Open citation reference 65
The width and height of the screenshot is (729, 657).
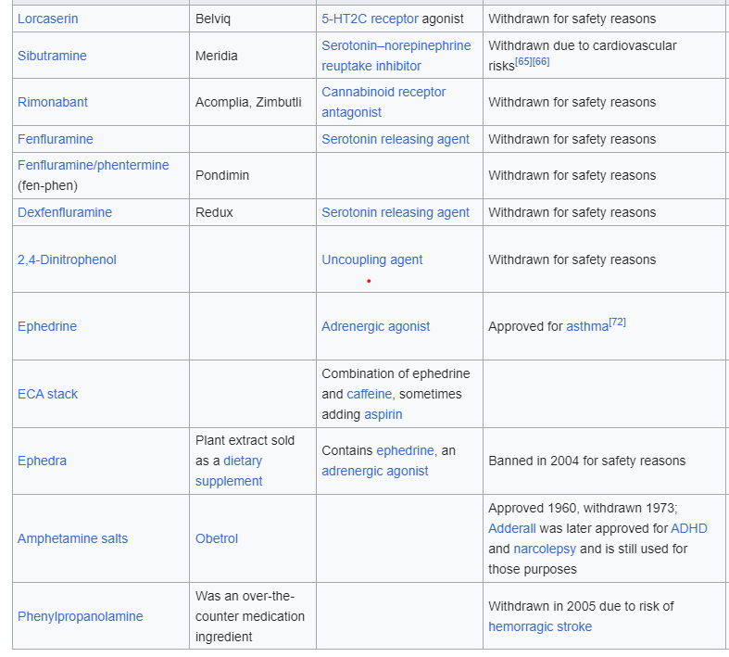(523, 61)
